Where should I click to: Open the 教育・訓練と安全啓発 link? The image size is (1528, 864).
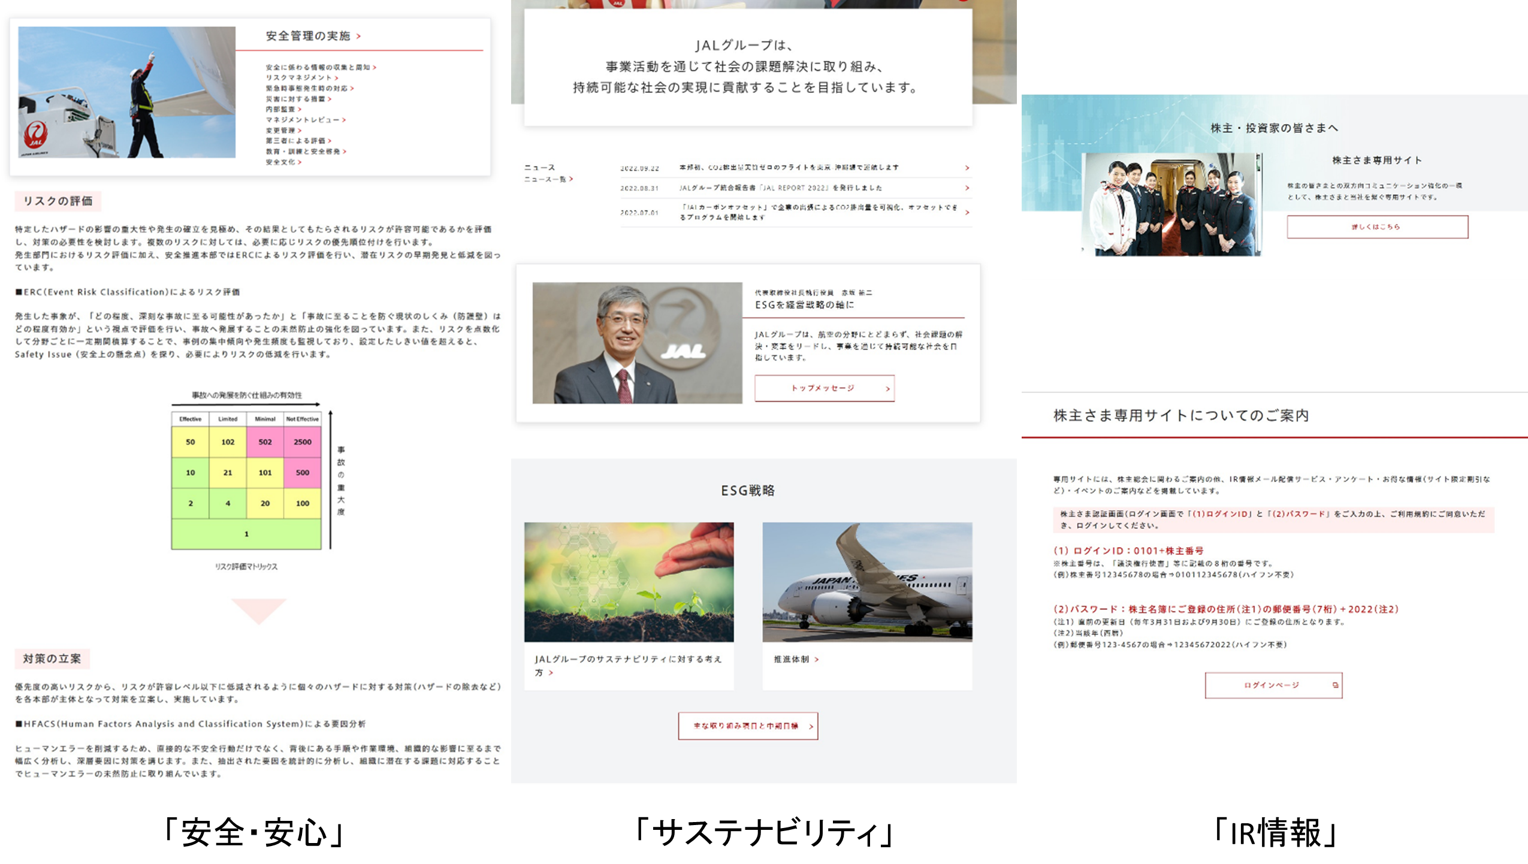tap(303, 152)
